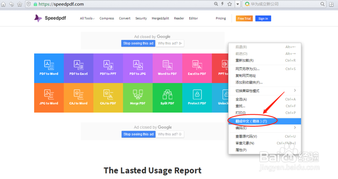Click the zoom magnifier in address bar
The width and height of the screenshot is (338, 179).
216,4
